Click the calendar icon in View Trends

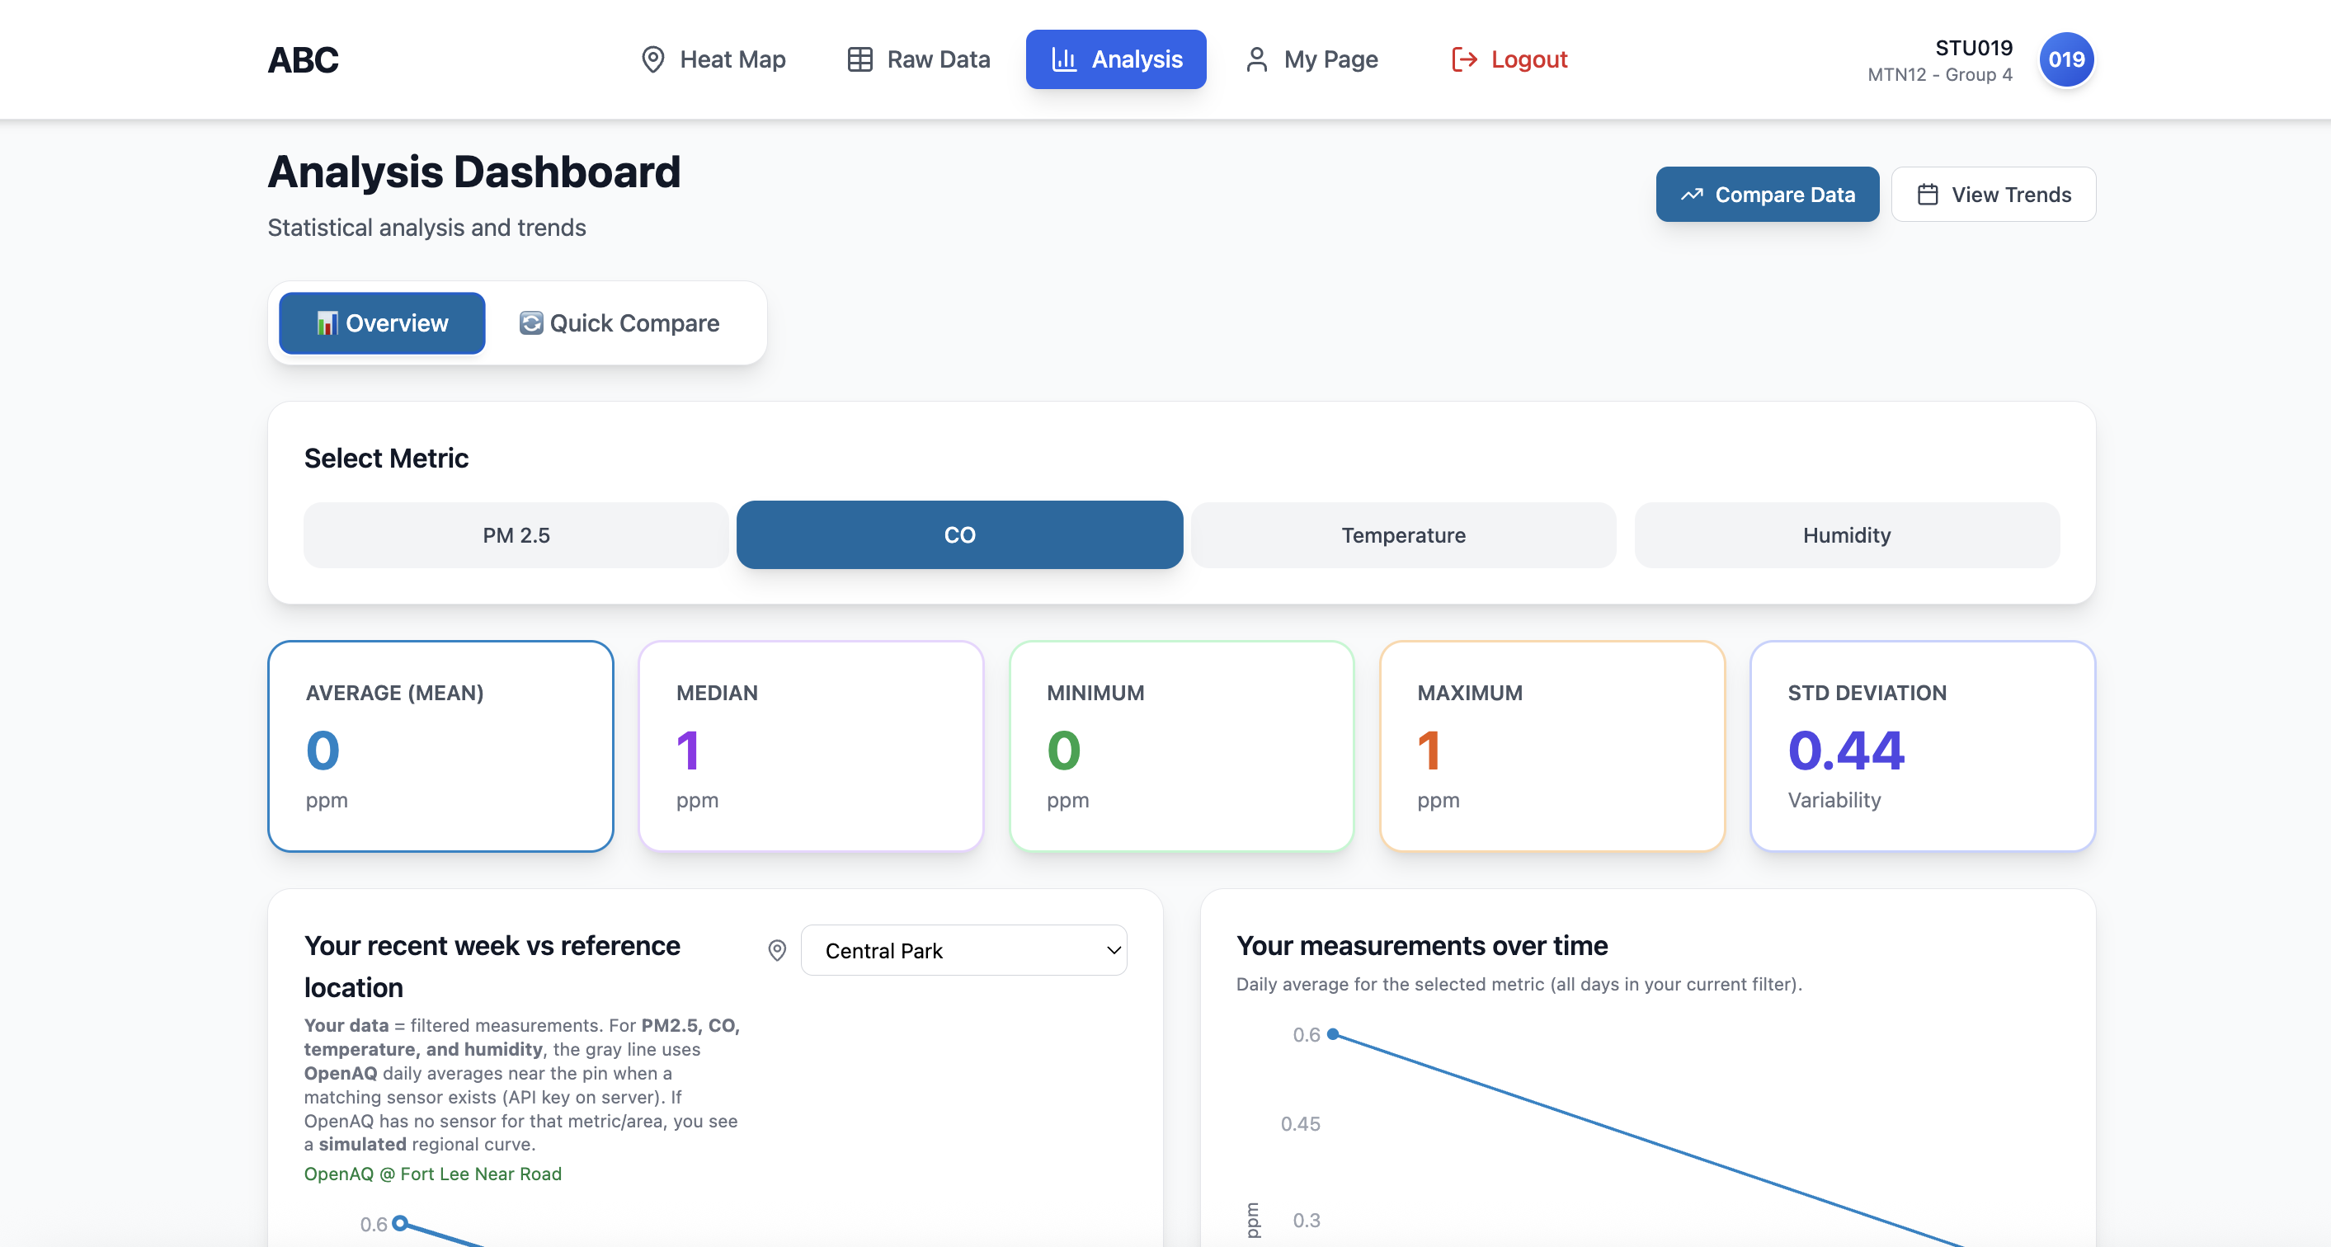pos(1928,195)
